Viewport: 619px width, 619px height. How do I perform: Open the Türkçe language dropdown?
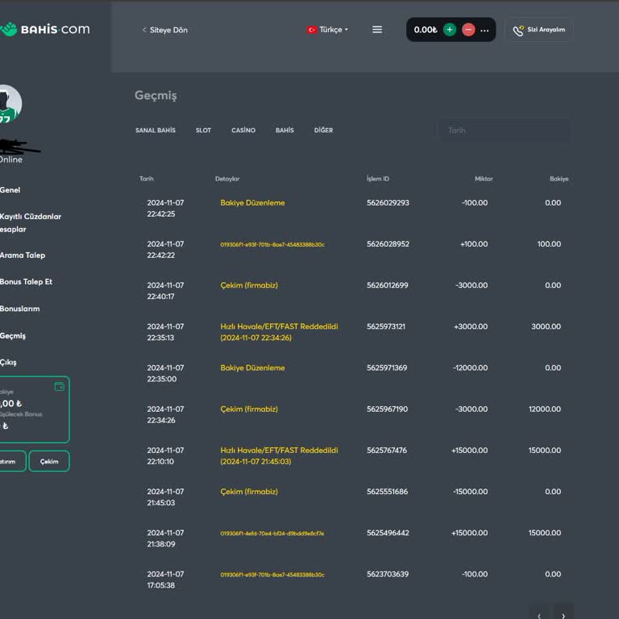[328, 30]
